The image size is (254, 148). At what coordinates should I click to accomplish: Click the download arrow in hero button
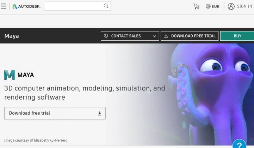coord(100,113)
